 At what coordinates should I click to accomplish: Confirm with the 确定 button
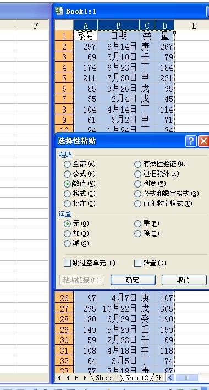click(x=133, y=280)
